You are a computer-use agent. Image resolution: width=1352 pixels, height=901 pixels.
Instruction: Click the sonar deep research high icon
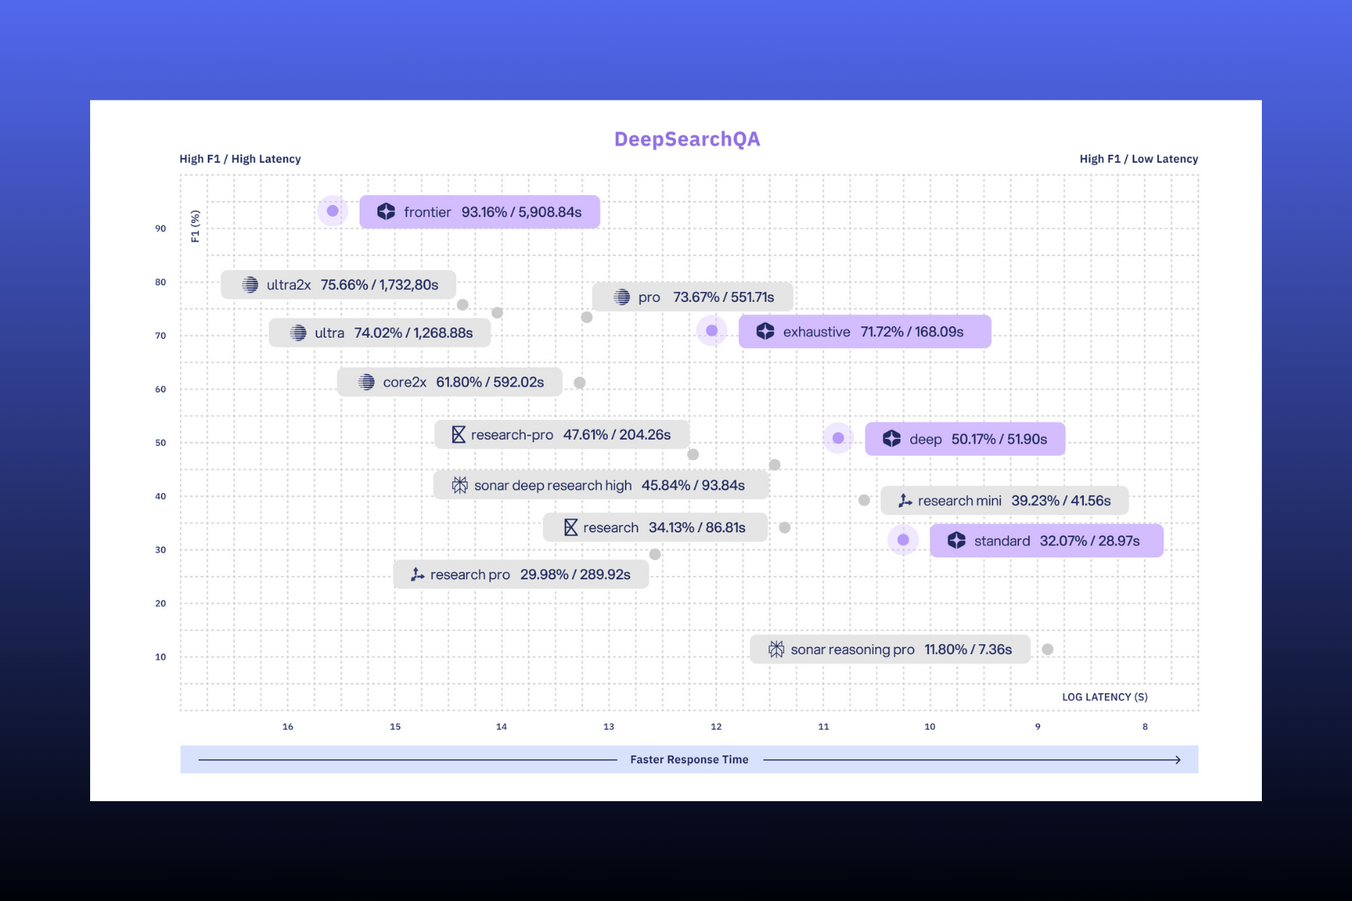point(460,485)
